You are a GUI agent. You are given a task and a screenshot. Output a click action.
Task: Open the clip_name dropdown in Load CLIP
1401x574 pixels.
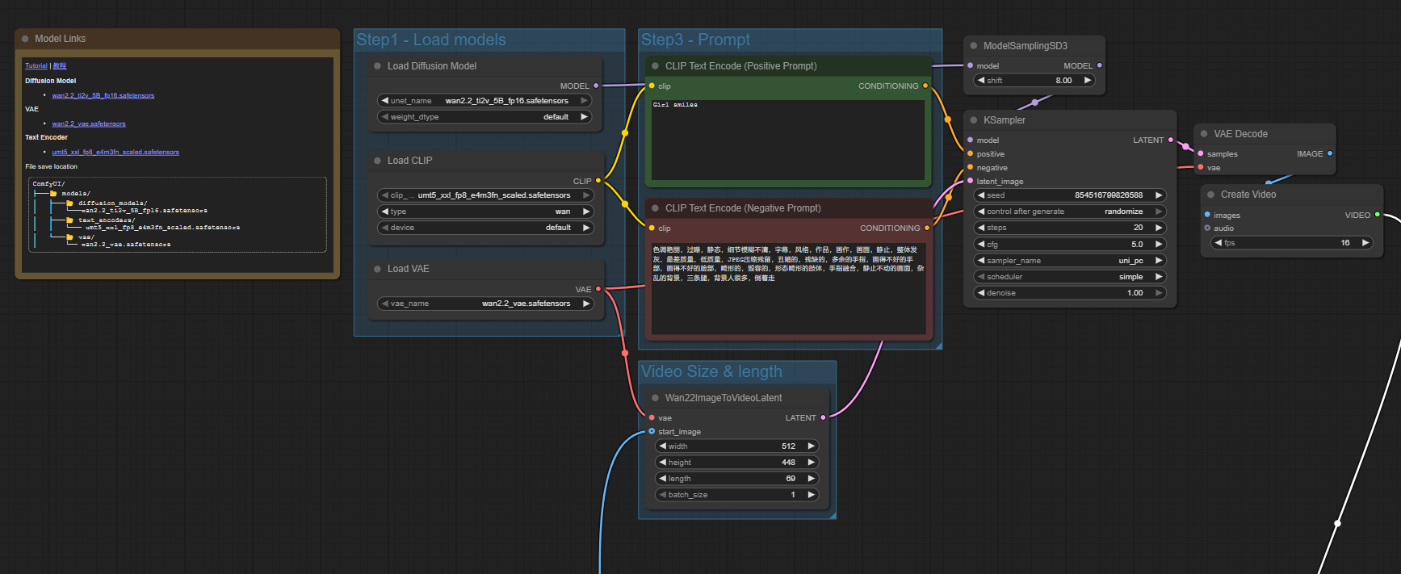pyautogui.click(x=485, y=195)
